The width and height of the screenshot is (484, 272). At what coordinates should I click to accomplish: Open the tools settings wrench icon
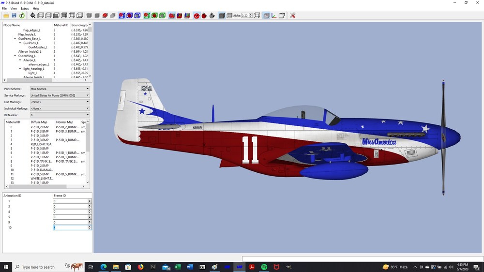[x=293, y=15]
